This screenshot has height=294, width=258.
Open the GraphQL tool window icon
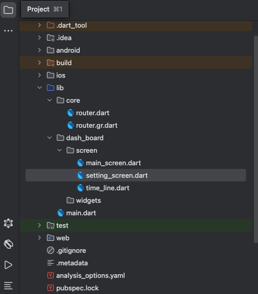[x=8, y=223]
